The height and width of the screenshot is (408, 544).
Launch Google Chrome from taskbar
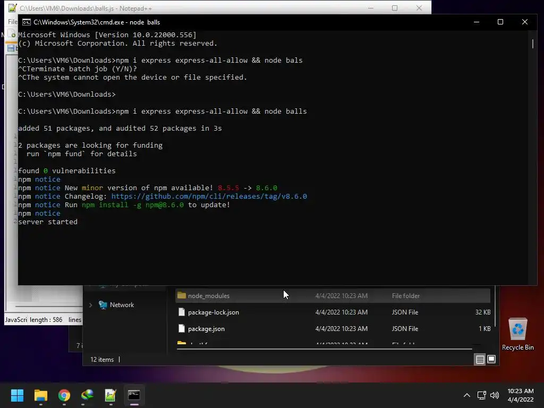[64, 395]
